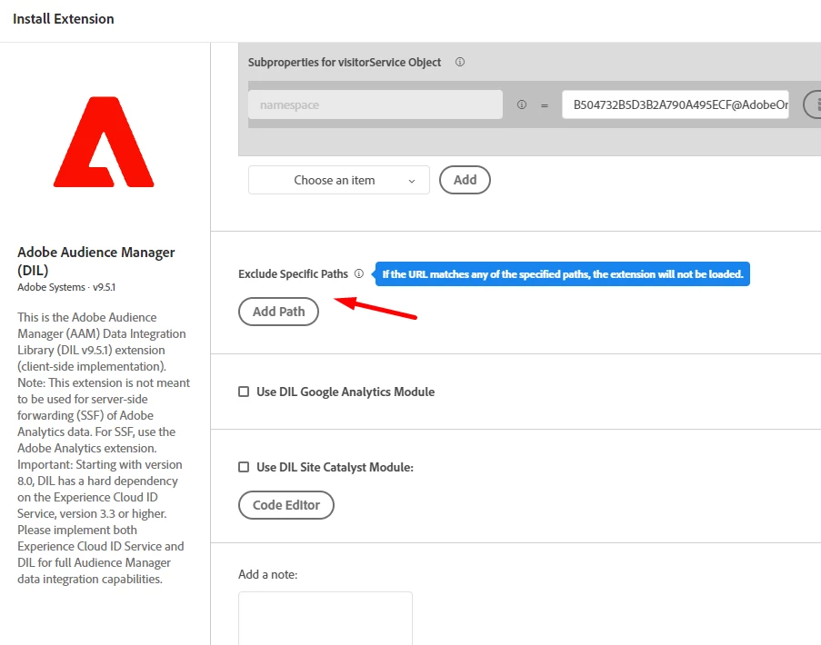Click the info icon next to namespace field
The image size is (821, 645).
click(522, 104)
